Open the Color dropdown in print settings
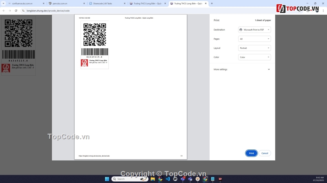The image size is (327, 183). pyautogui.click(x=254, y=57)
